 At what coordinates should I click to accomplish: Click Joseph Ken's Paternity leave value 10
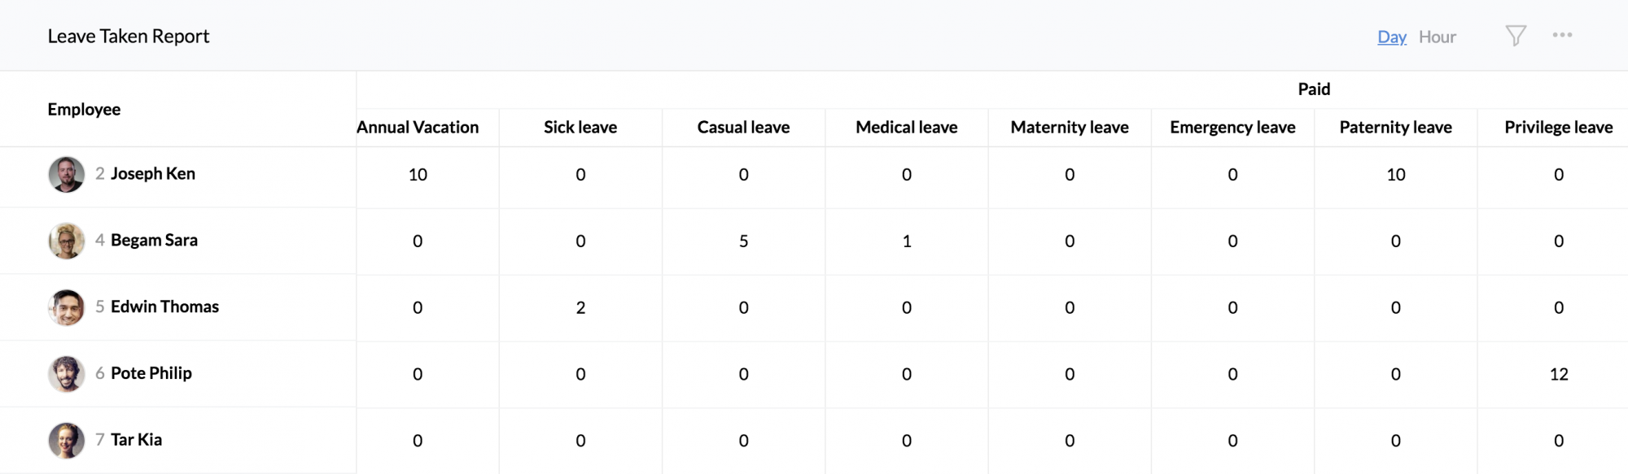pos(1396,174)
